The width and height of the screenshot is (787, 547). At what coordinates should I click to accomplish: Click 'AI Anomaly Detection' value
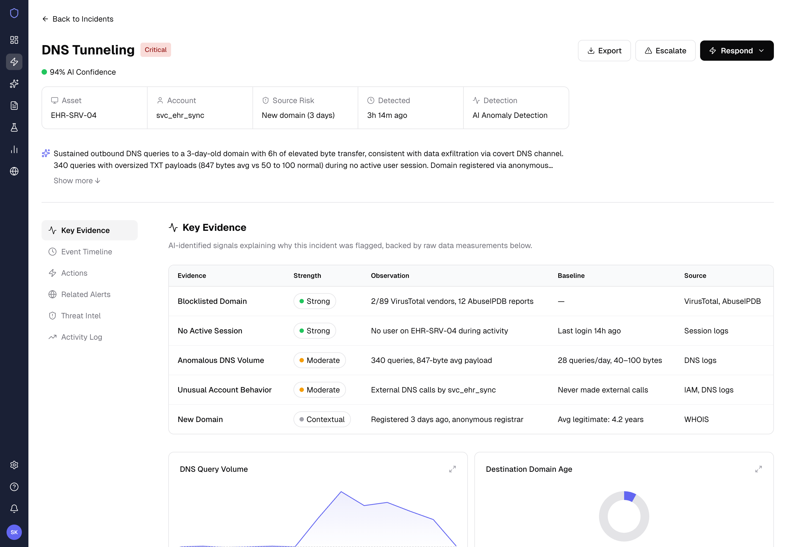pyautogui.click(x=510, y=115)
